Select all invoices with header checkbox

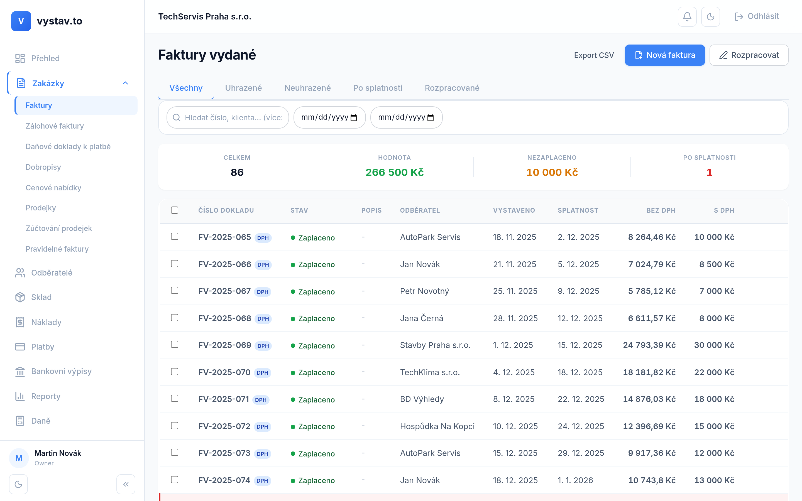[x=175, y=210]
